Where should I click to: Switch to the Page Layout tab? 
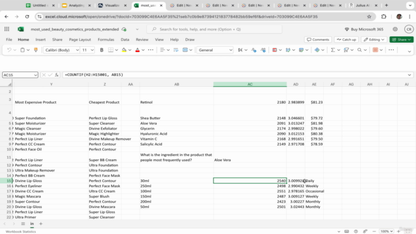tap(80, 40)
